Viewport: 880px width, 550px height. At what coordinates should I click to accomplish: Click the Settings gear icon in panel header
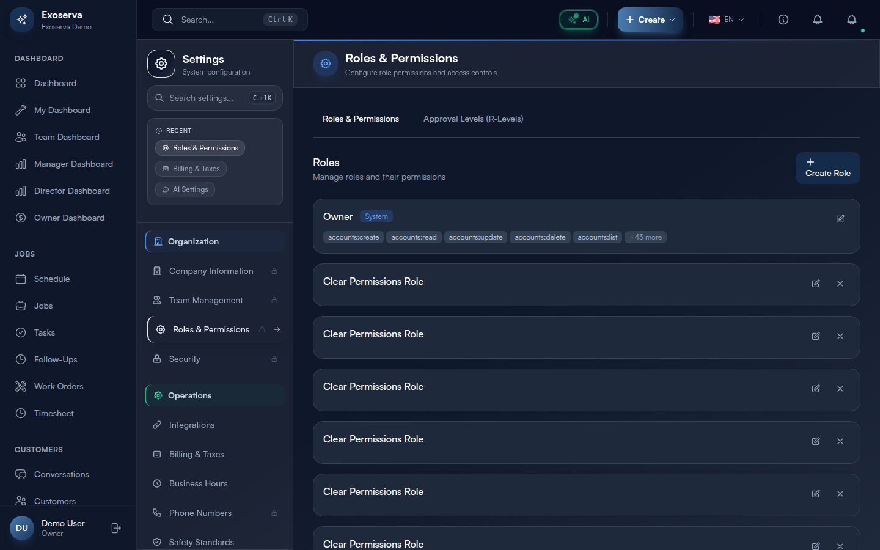coord(161,64)
